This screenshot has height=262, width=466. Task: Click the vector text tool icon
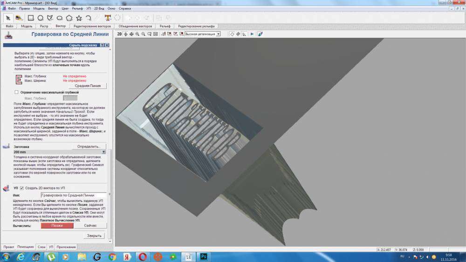[x=108, y=18]
